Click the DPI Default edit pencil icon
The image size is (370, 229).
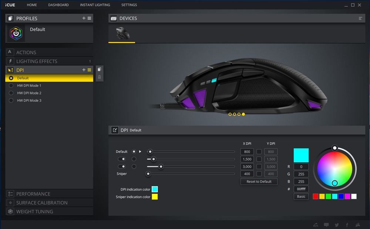pyautogui.click(x=115, y=130)
